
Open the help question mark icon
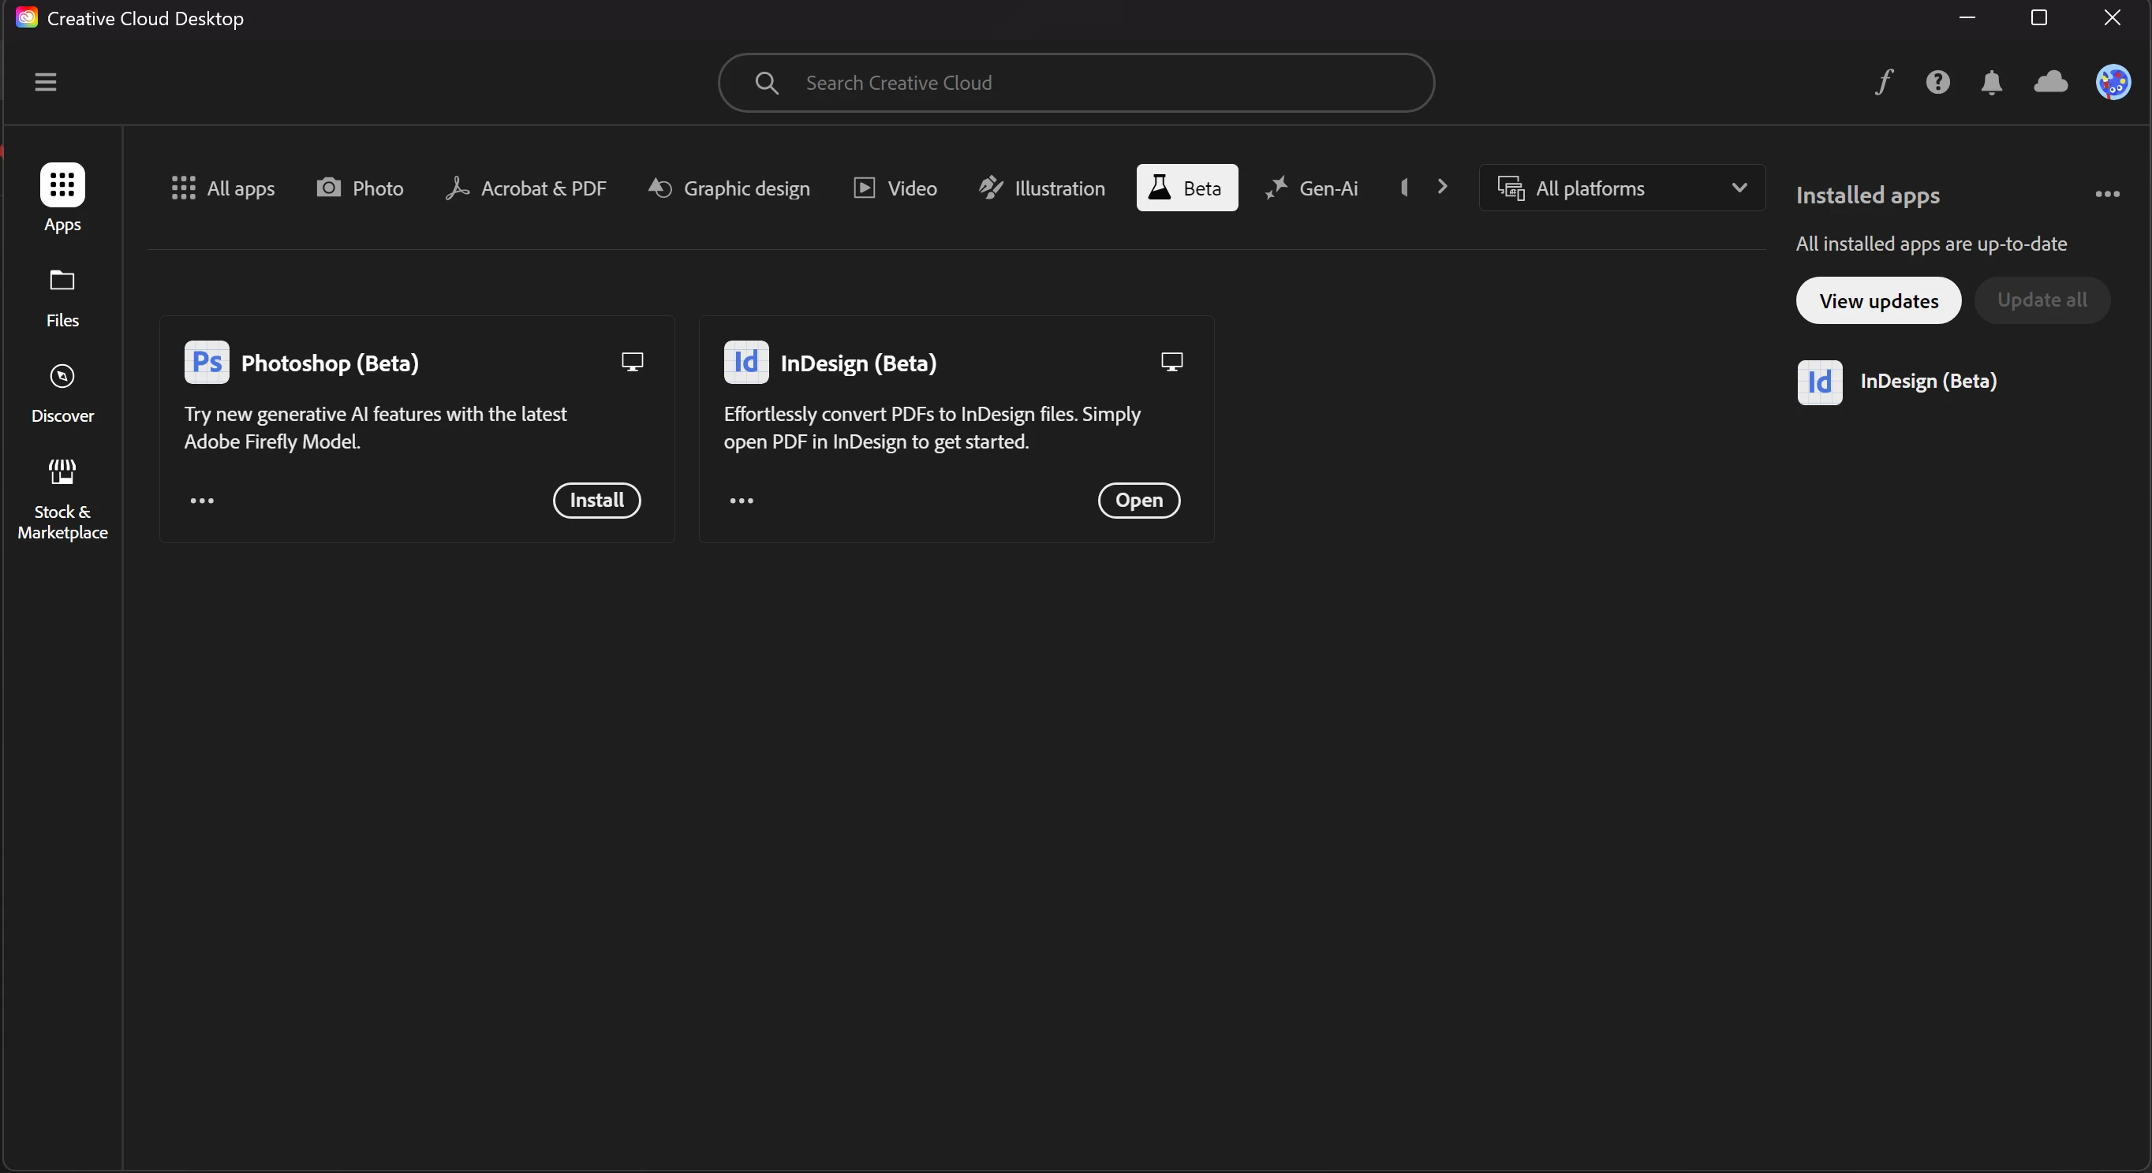pos(1937,82)
